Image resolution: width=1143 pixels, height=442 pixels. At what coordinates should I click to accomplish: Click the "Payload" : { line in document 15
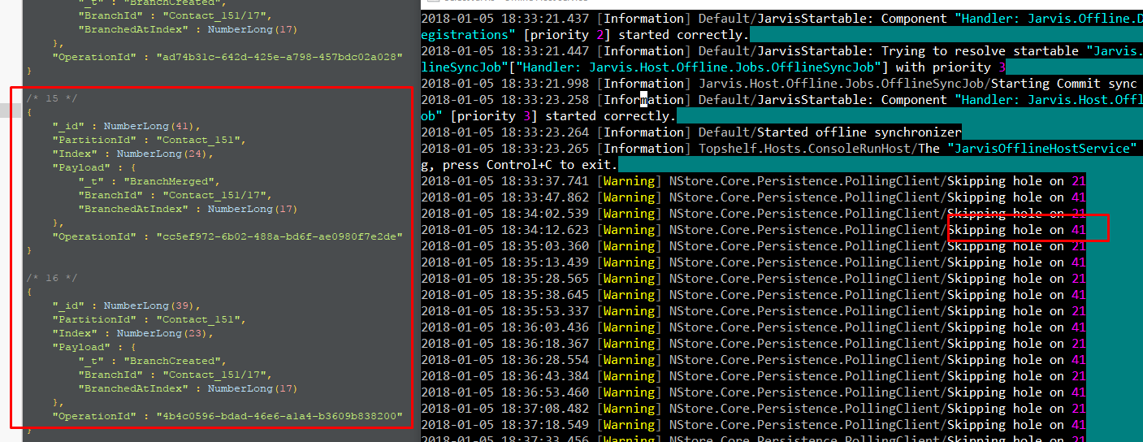click(x=92, y=167)
